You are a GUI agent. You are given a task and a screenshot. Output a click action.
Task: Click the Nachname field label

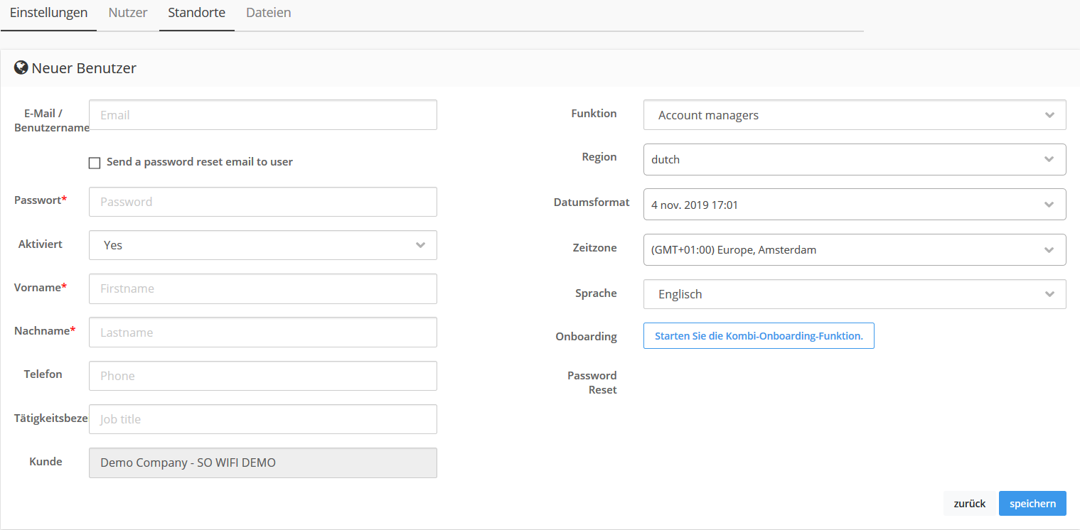click(45, 331)
